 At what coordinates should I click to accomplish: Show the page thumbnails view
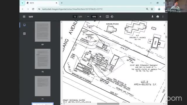(x=24, y=25)
